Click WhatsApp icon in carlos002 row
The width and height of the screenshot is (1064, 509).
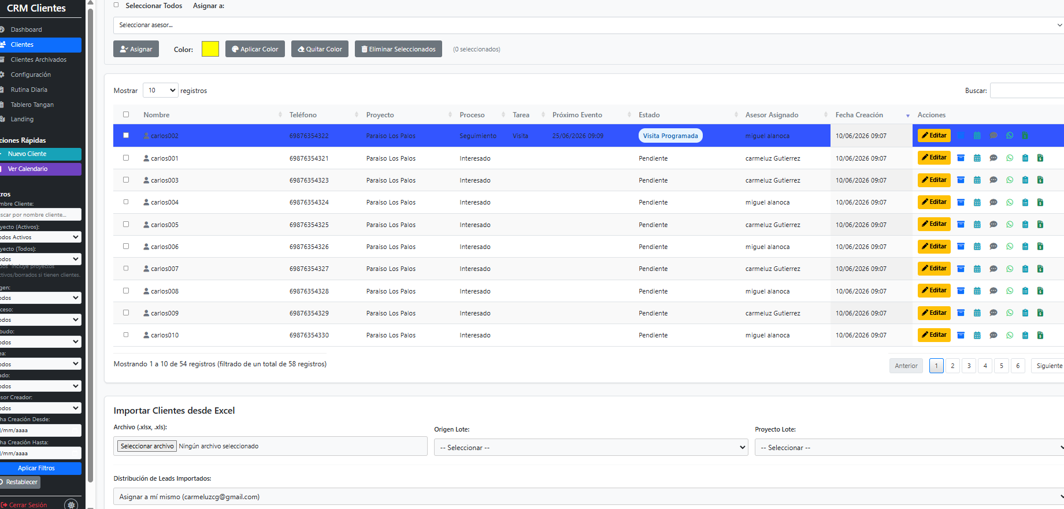coord(1010,136)
